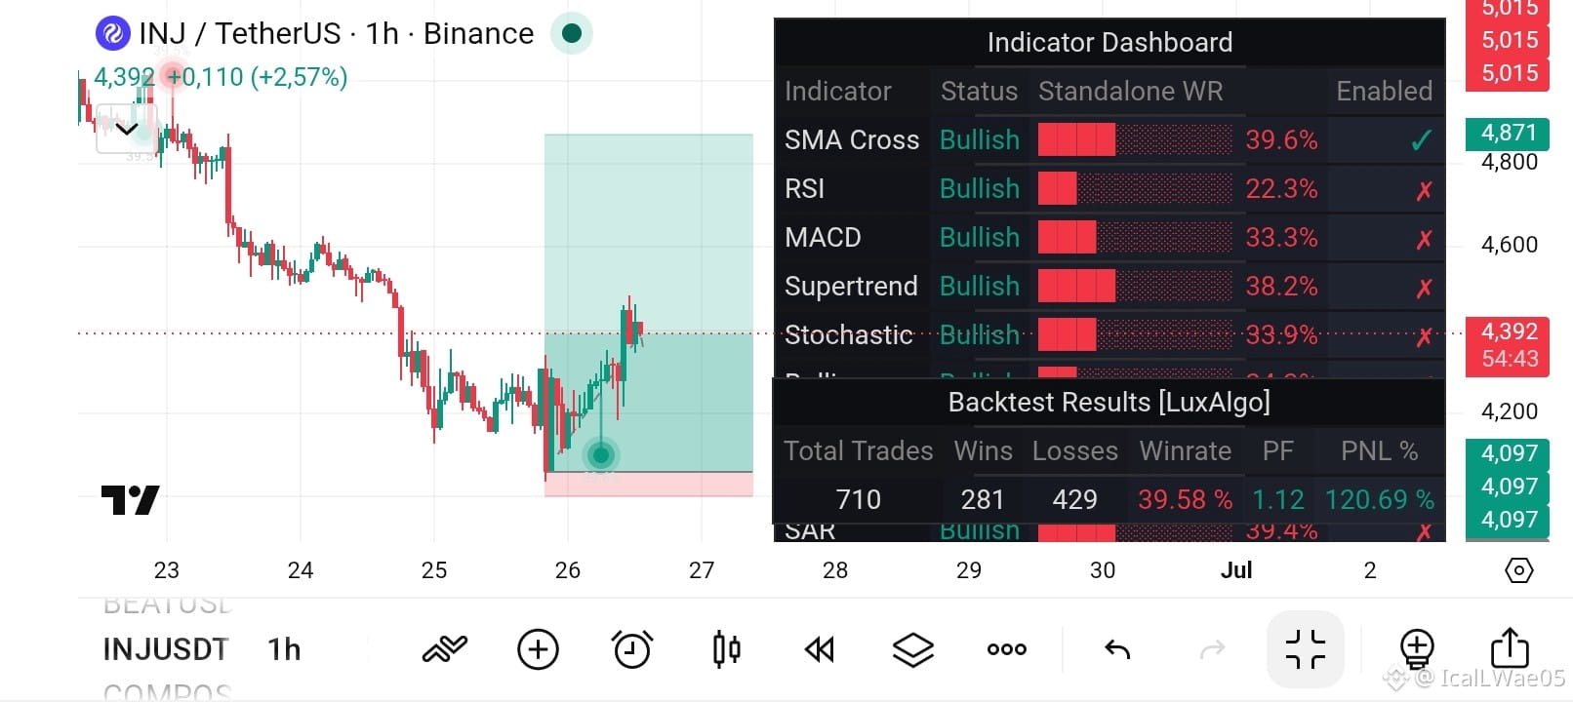Tap the add symbol plus button

pos(538,649)
